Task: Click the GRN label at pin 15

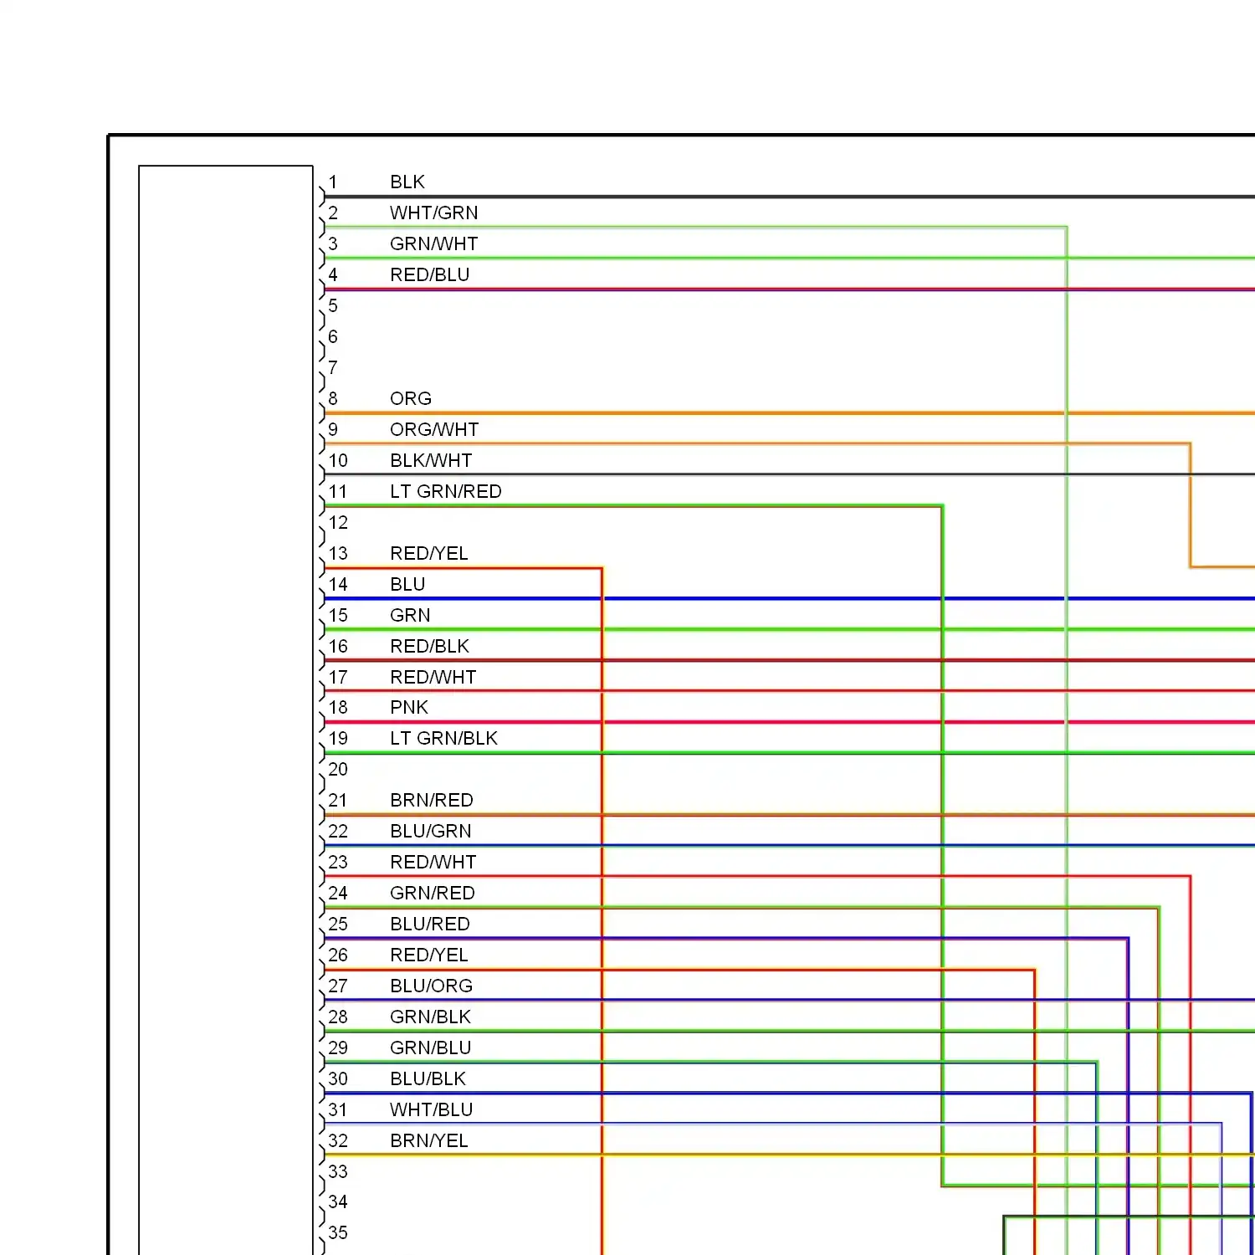Action: (x=410, y=615)
